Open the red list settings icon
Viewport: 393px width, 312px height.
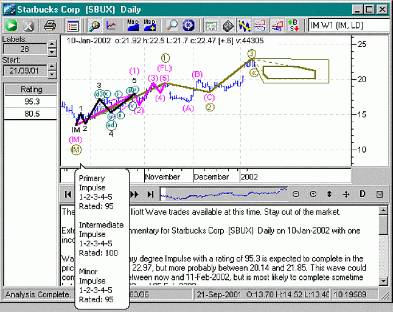pos(74,26)
